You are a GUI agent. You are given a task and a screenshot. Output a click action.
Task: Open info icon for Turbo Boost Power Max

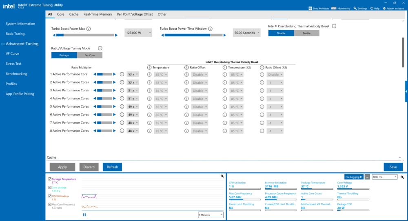(89, 29)
